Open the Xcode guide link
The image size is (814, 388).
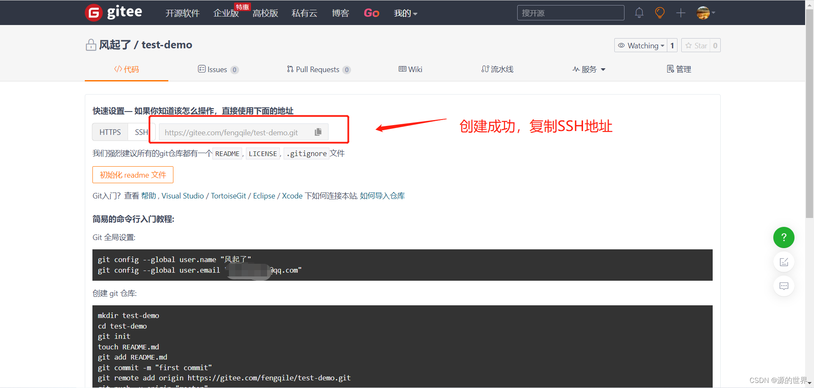[292, 195]
